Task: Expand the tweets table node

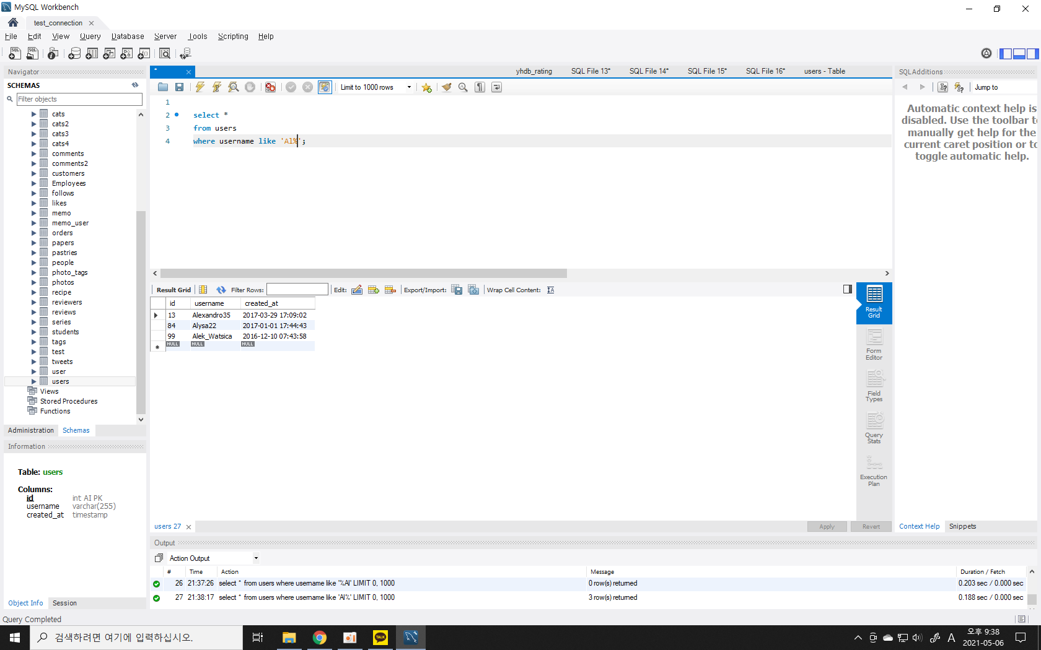Action: click(34, 362)
